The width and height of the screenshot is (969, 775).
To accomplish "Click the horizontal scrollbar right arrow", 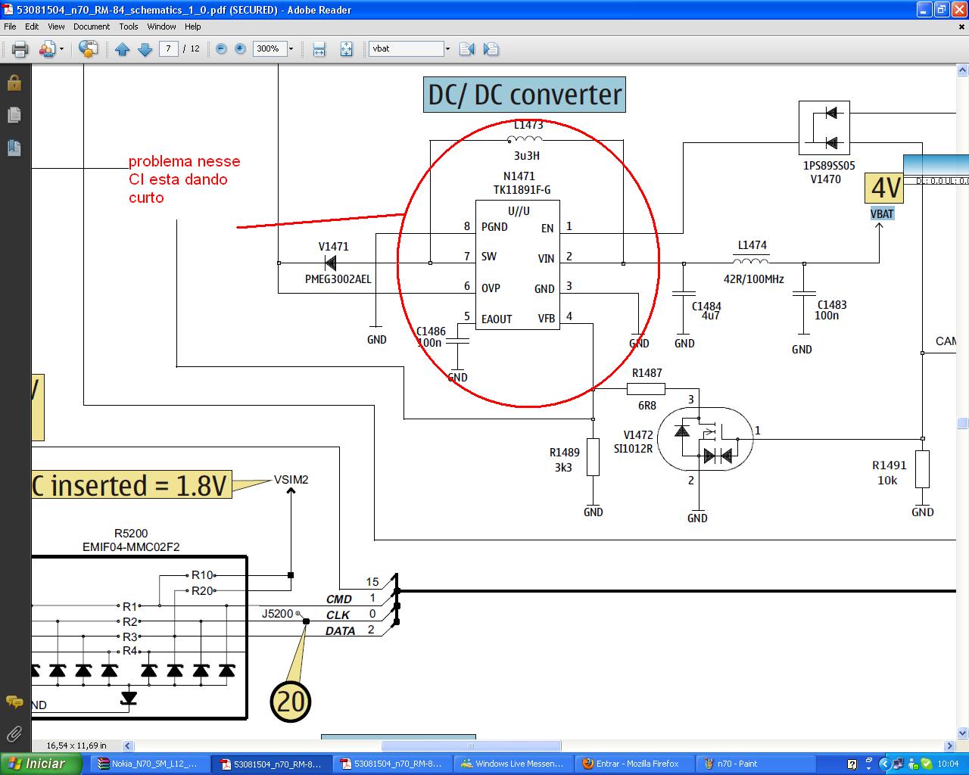I will pos(950,745).
